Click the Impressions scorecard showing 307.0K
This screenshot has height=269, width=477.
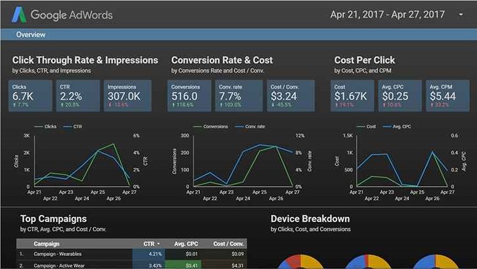[x=127, y=95]
